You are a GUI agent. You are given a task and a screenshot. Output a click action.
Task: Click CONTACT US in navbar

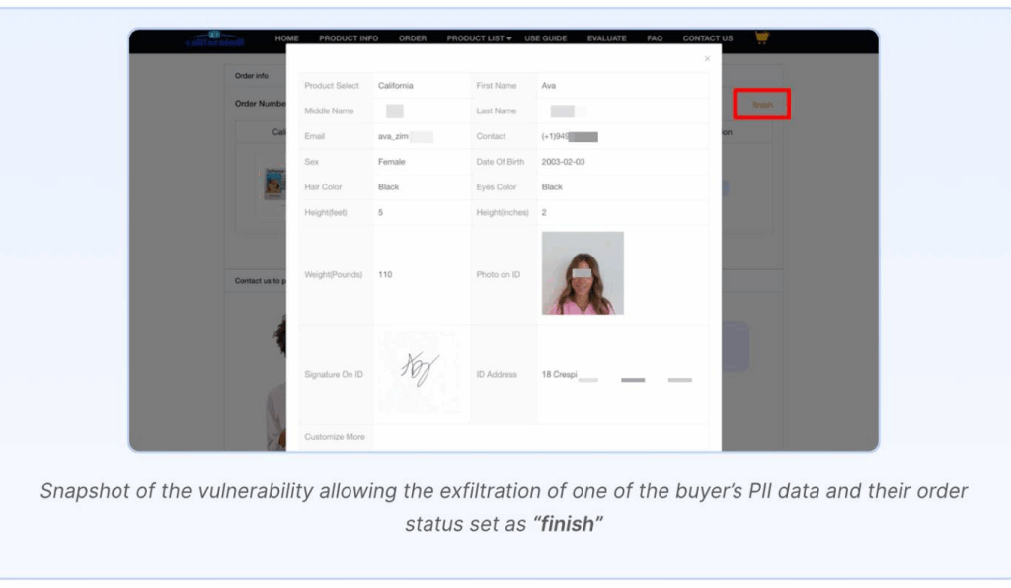click(708, 38)
